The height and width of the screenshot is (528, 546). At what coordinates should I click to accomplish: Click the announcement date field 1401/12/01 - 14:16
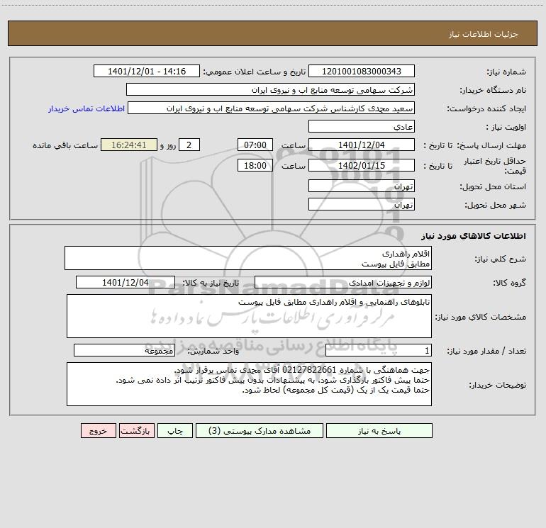[x=147, y=71]
